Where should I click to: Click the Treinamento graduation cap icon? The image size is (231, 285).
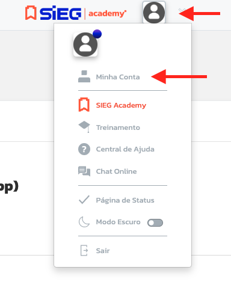(x=84, y=127)
